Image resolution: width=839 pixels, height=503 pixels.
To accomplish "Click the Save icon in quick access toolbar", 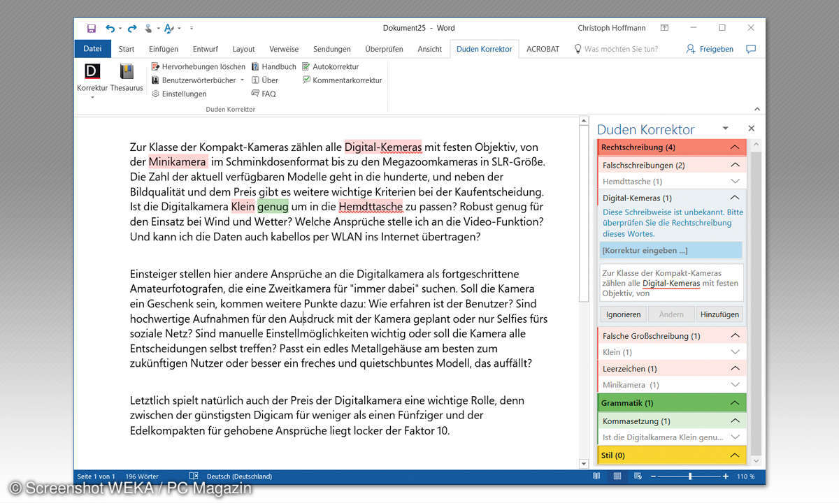I will 92,28.
